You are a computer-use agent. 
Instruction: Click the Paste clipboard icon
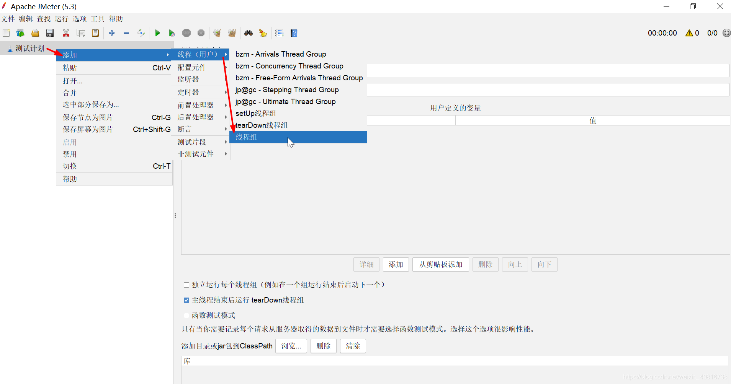(x=95, y=33)
